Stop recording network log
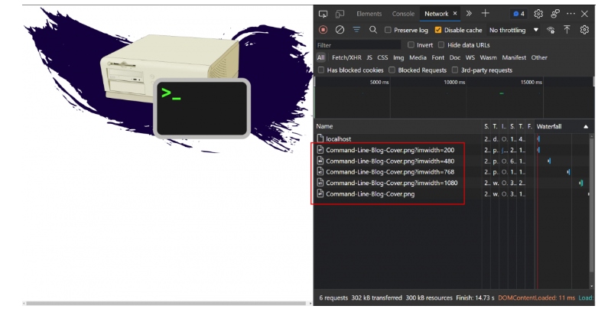This screenshot has height=309, width=608. (x=323, y=30)
